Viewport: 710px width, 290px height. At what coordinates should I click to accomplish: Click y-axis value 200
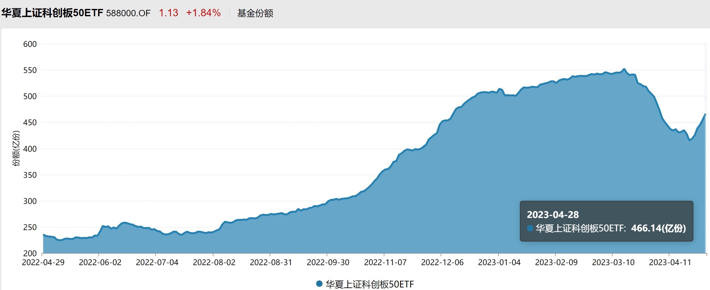click(x=30, y=253)
